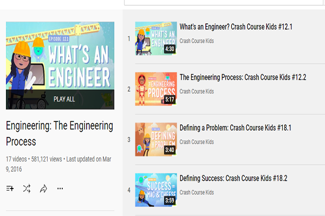Click Crash Course Kids channel under video 3
The height and width of the screenshot is (216, 325).
pyautogui.click(x=197, y=142)
